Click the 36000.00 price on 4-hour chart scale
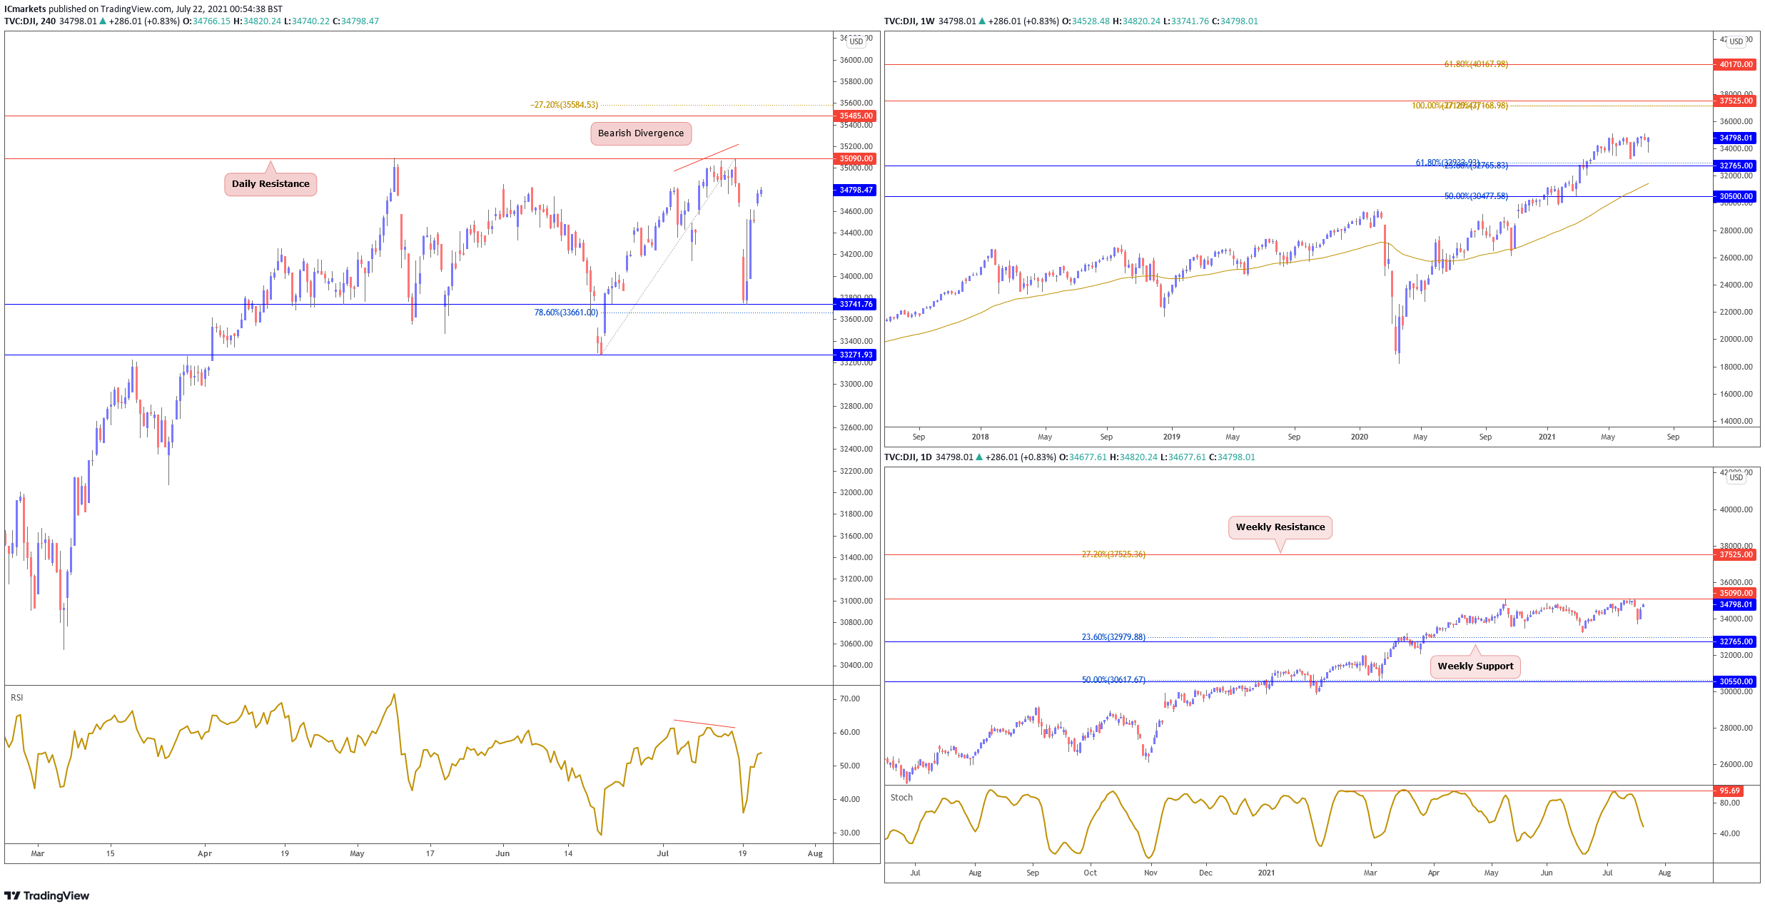Image resolution: width=1765 pixels, height=909 pixels. coord(856,60)
